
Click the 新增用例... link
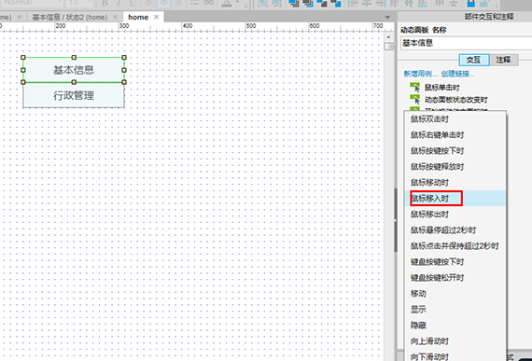tap(420, 74)
